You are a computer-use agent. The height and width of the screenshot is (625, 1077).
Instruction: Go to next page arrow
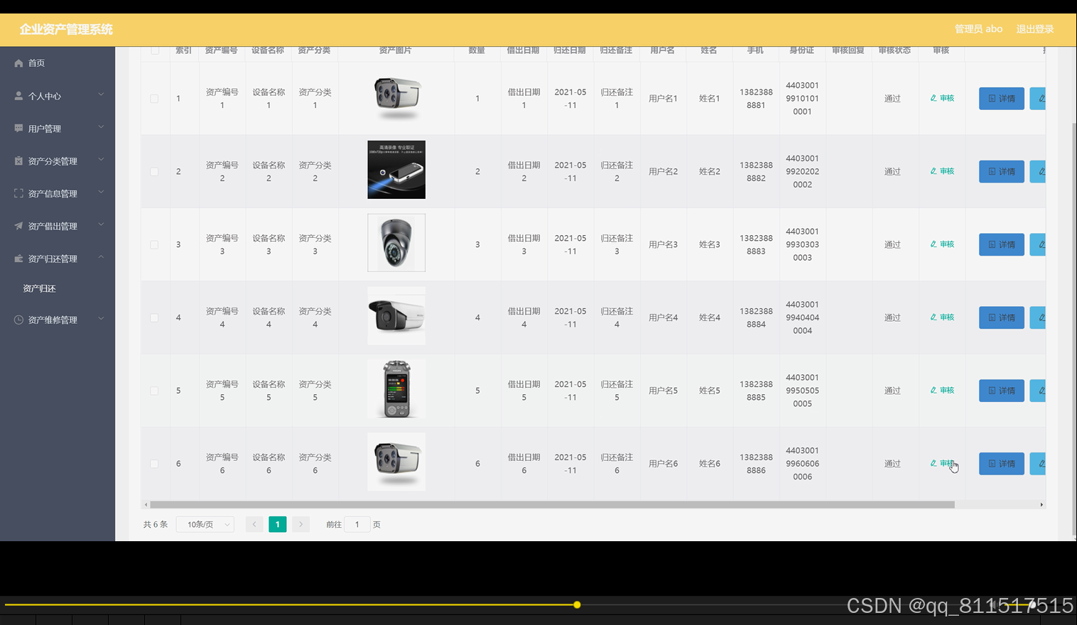[x=301, y=524]
